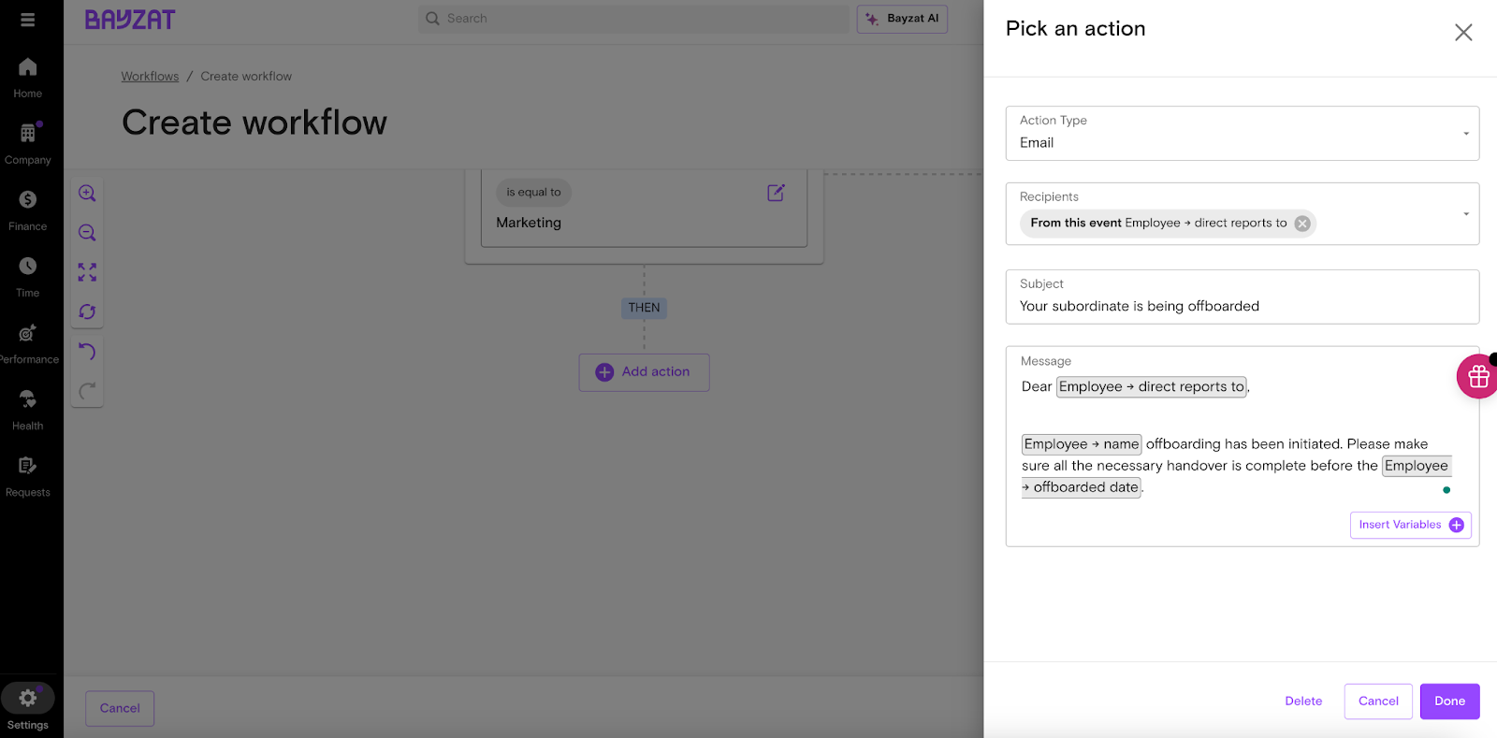Click the undo arrow icon
This screenshot has height=738, width=1497.
coord(87,352)
